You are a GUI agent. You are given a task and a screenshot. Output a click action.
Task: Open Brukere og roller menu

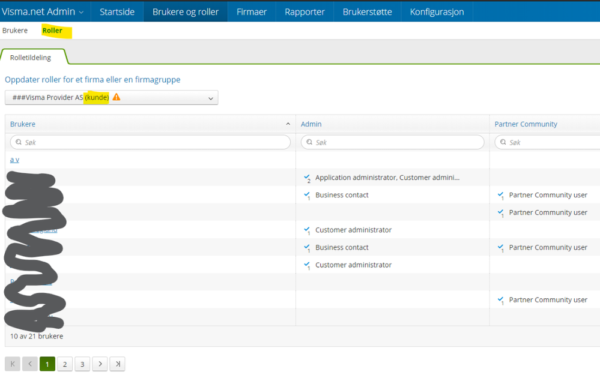click(x=186, y=11)
